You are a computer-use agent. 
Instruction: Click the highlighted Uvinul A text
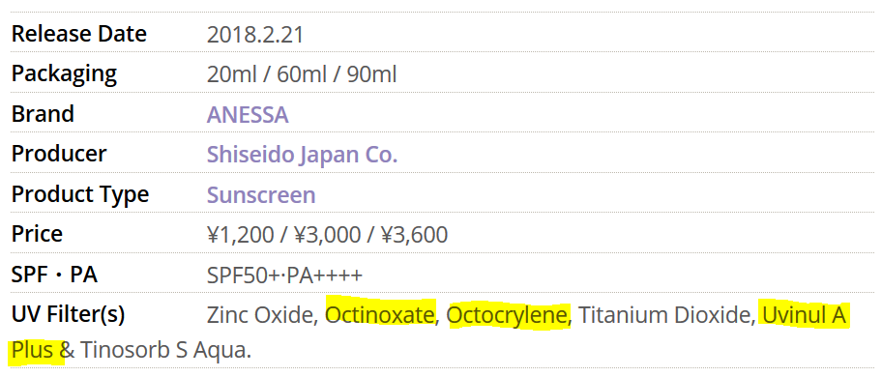point(803,315)
